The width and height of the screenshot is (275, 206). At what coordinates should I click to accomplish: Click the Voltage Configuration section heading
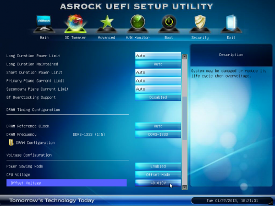pyautogui.click(x=29, y=155)
